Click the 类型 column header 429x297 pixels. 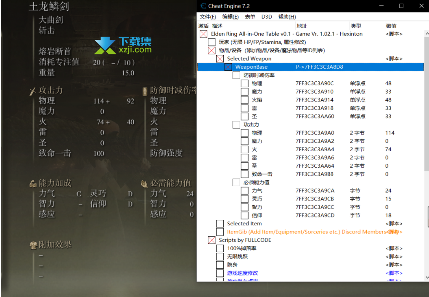click(x=356, y=26)
